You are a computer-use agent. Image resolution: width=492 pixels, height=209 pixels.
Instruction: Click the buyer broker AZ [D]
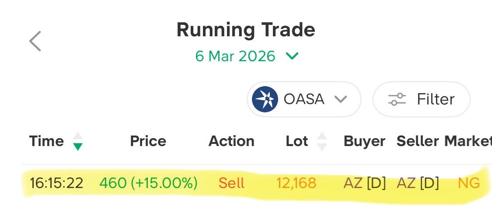point(364,183)
